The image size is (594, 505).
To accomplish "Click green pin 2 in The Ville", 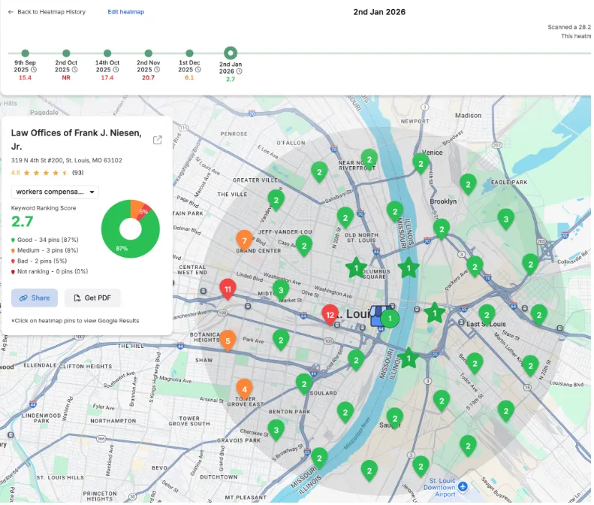I will click(276, 201).
